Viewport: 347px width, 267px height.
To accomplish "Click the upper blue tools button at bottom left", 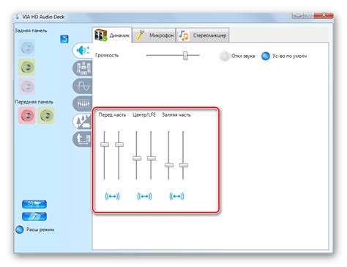I will point(34,204).
